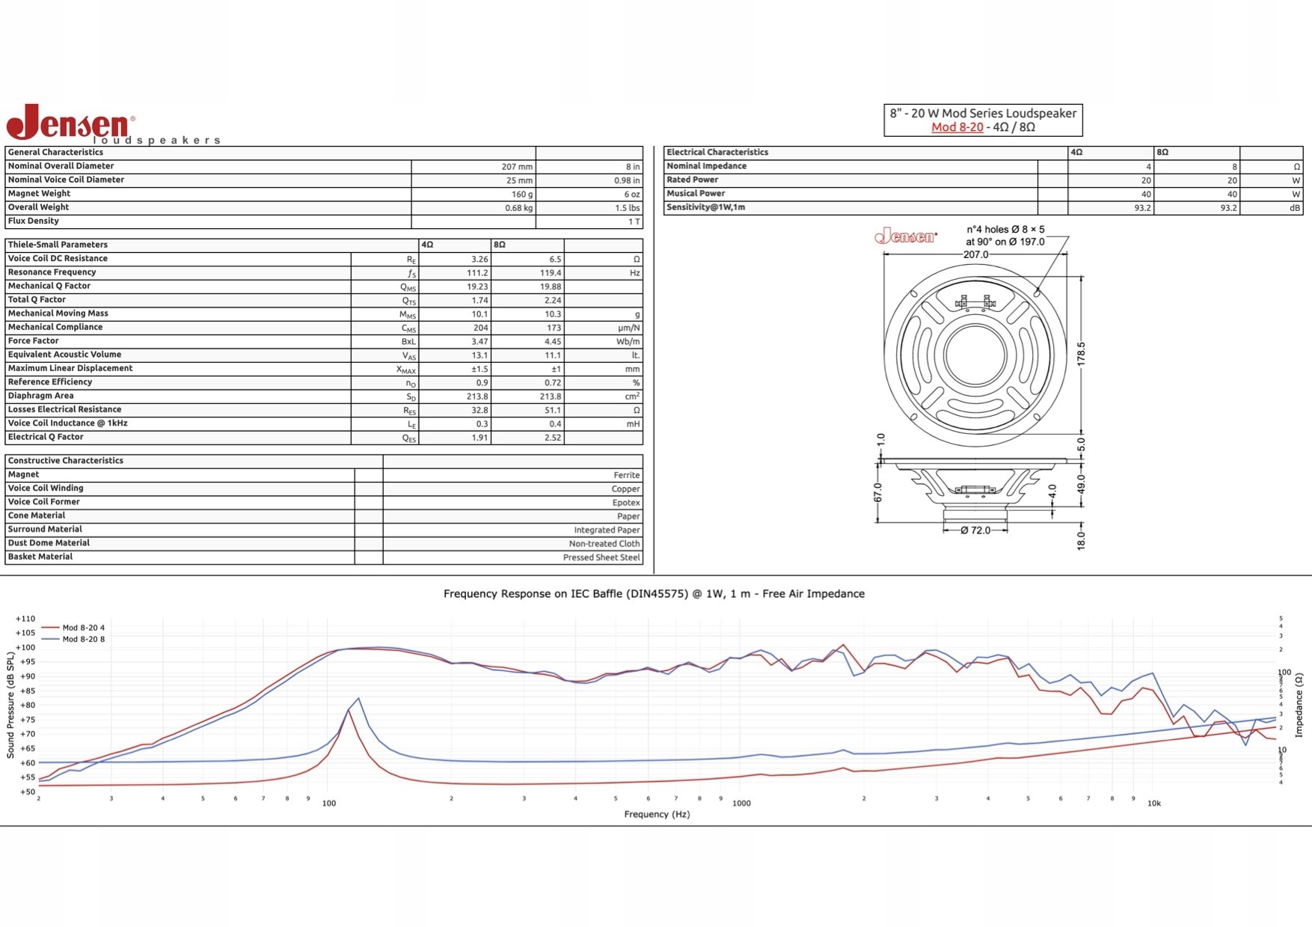
Task: Click the "Integrated Paper" surround material value
Action: [607, 530]
